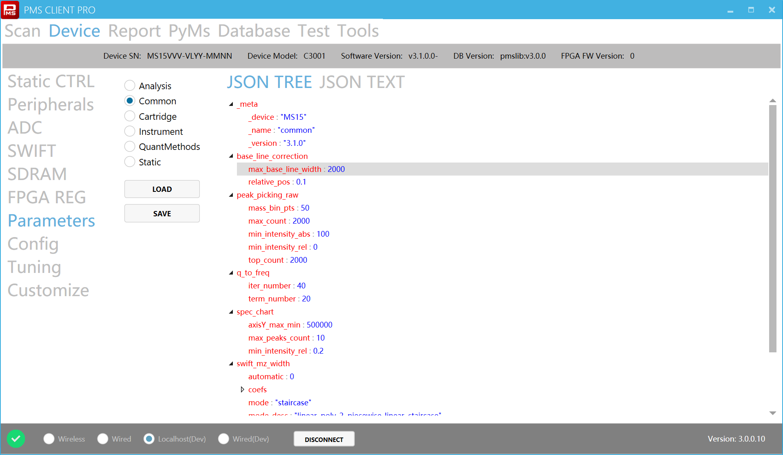Viewport: 783px width, 455px height.
Task: Select QuantMethods radio button
Action: [x=130, y=147]
